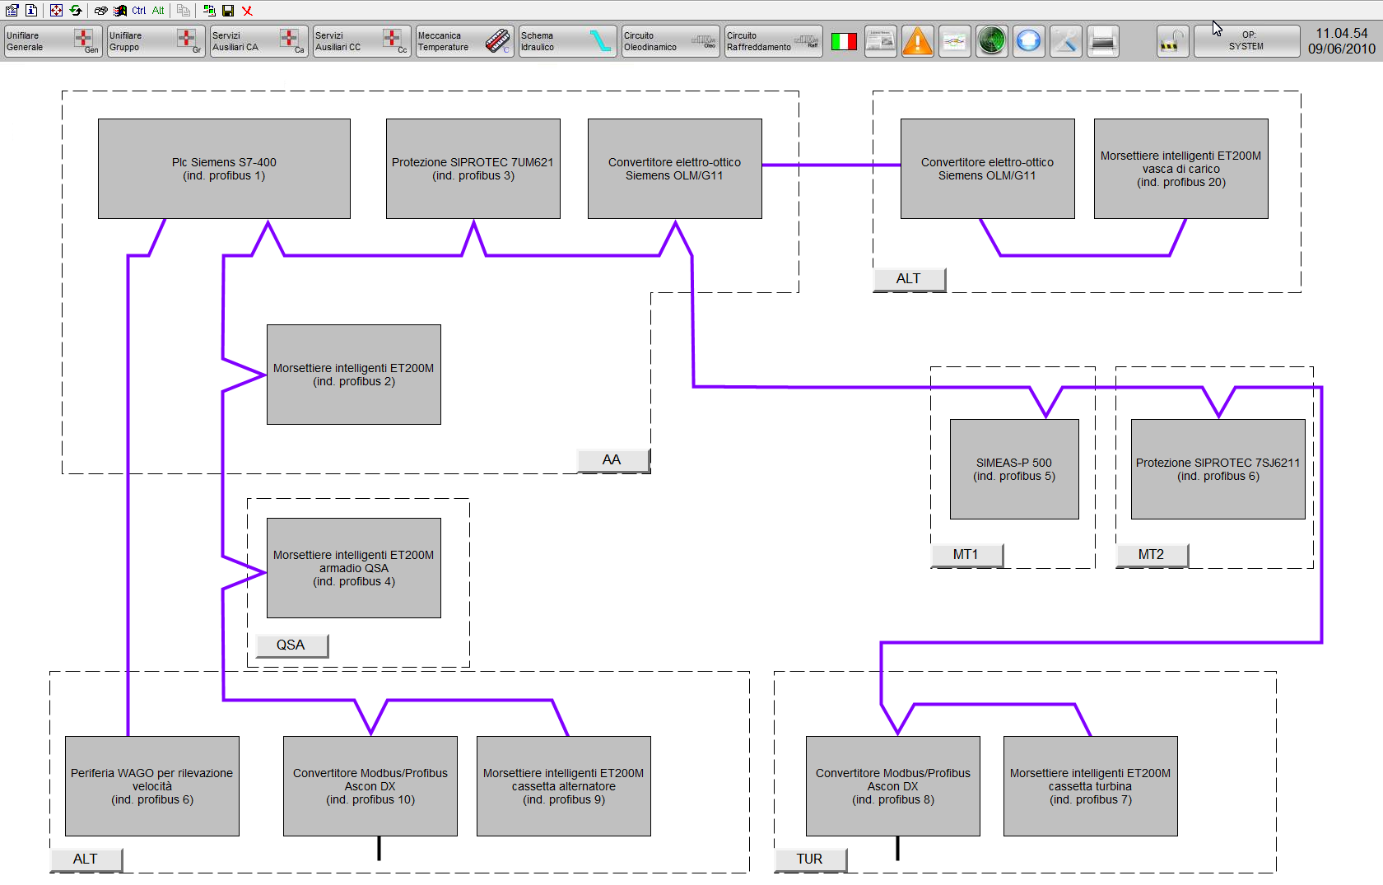The image size is (1383, 885).
Task: Click the greyed copy pages icon
Action: (x=184, y=11)
